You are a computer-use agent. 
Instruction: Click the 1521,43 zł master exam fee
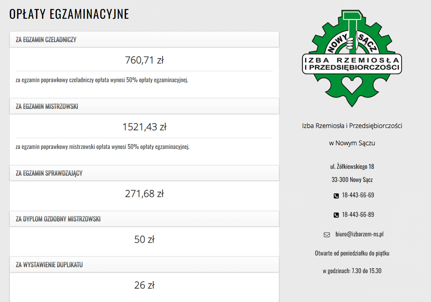(145, 127)
